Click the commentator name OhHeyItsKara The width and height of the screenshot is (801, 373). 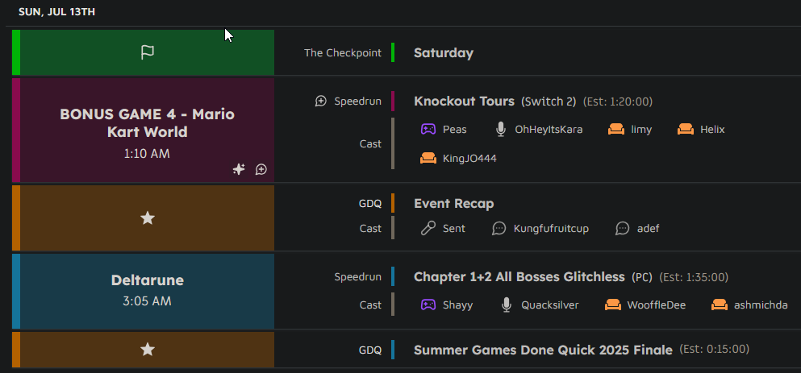click(x=549, y=130)
